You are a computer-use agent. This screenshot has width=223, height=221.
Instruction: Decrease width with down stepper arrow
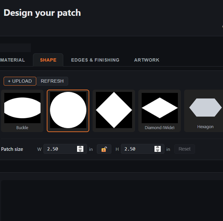80,151
